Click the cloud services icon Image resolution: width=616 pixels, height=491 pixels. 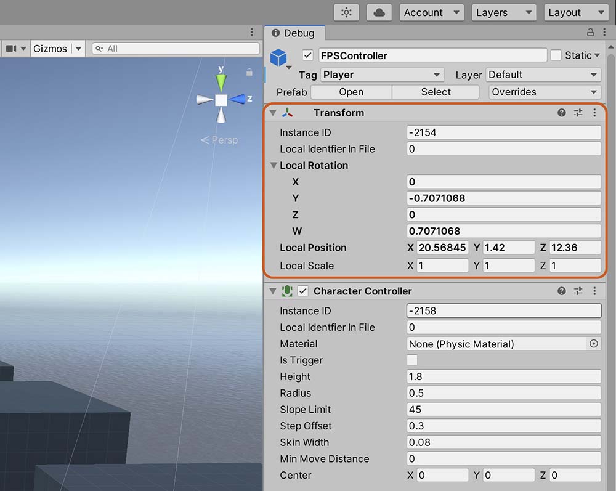[x=379, y=12]
